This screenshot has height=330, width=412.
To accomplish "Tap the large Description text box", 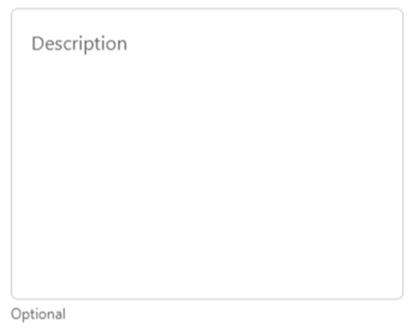I will (x=207, y=153).
